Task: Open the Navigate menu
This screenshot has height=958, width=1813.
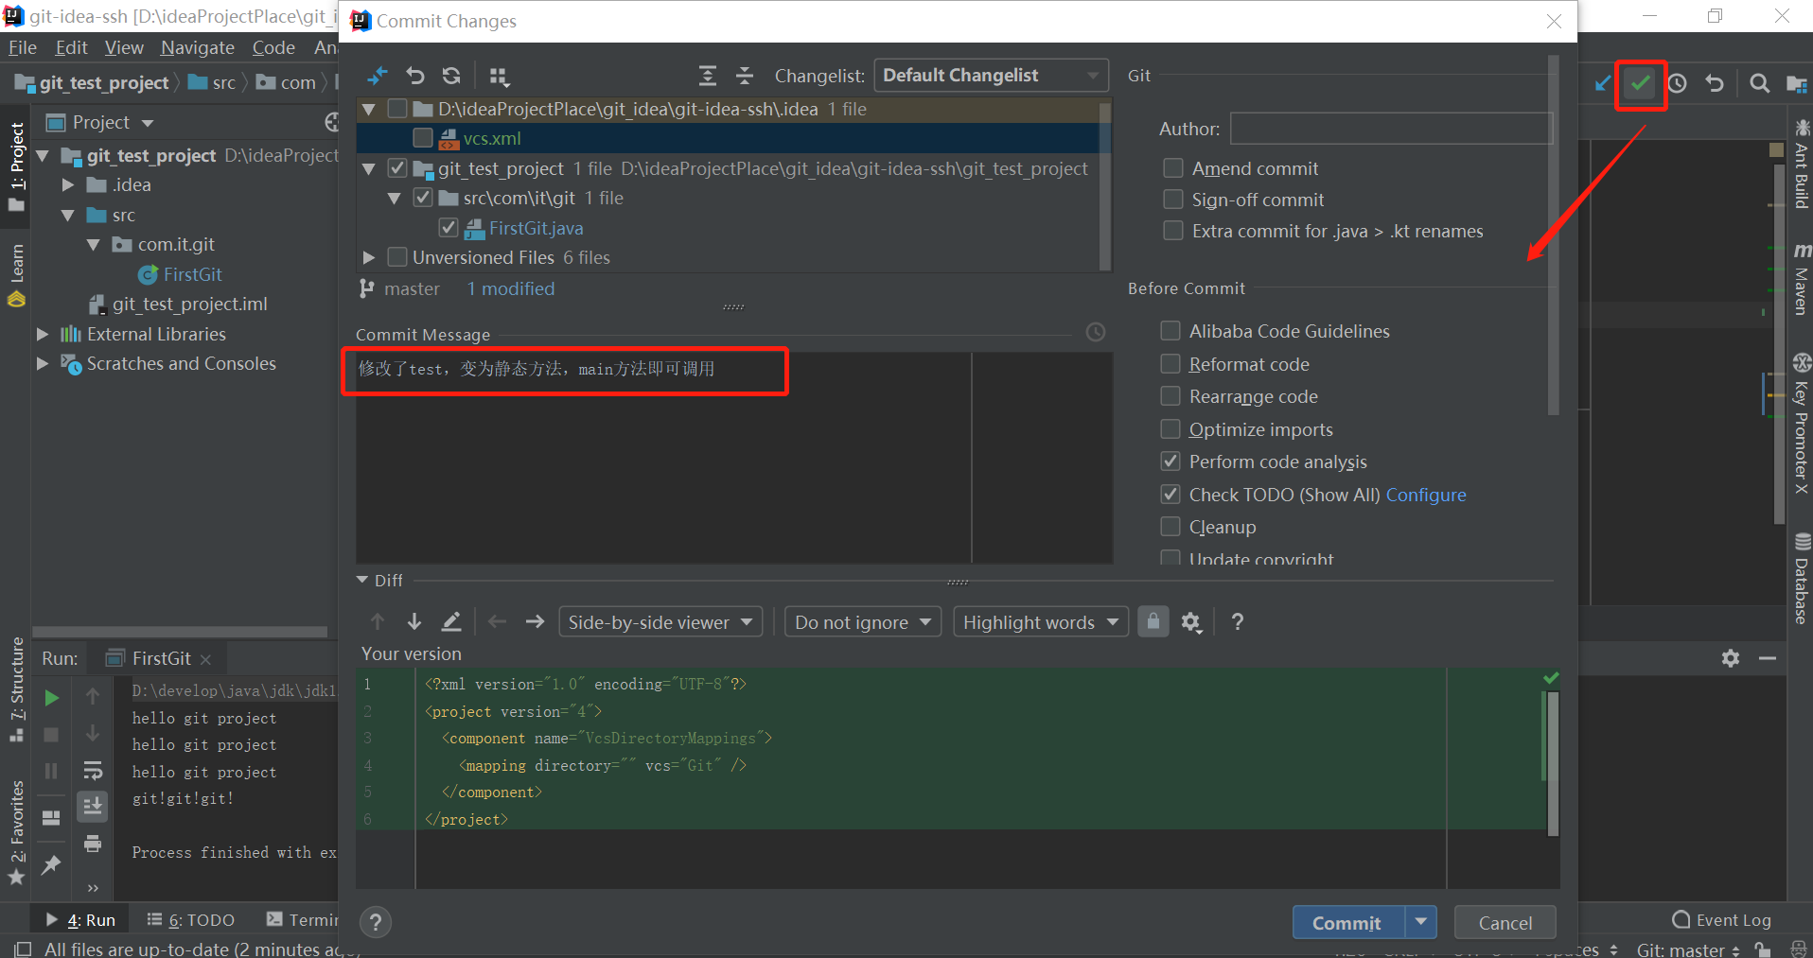Action: [x=198, y=47]
